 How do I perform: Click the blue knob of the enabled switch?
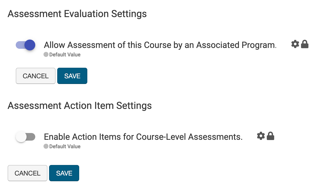(30, 45)
